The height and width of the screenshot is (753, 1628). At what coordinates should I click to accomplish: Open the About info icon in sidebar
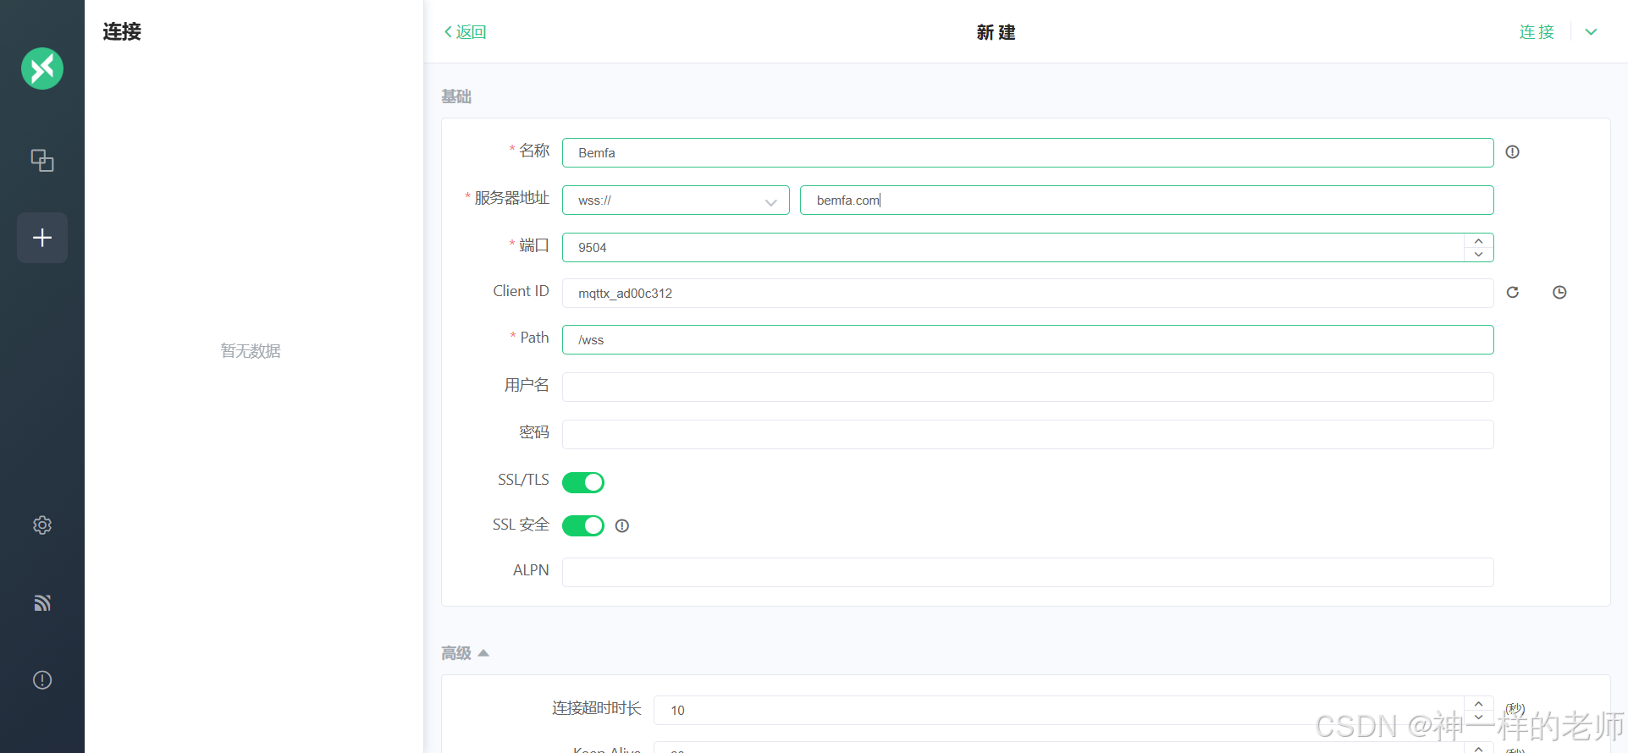tap(42, 680)
